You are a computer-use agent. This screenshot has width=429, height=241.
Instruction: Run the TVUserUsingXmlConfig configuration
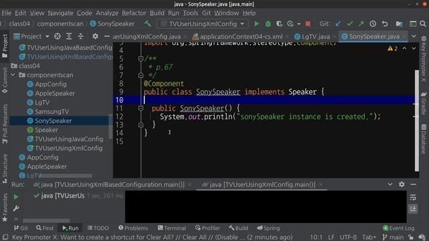click(x=256, y=24)
